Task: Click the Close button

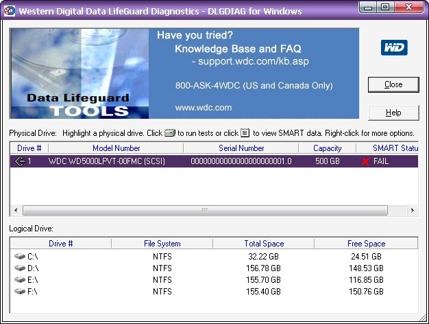Action: pyautogui.click(x=393, y=84)
